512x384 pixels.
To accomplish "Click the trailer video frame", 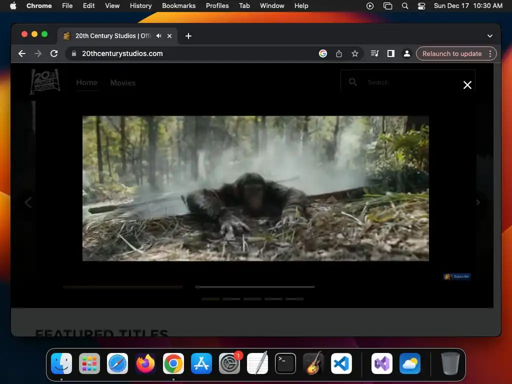I will click(255, 188).
